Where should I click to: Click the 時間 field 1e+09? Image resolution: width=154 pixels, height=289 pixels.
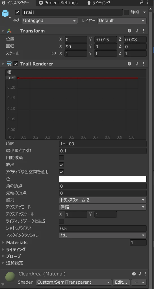(103, 144)
